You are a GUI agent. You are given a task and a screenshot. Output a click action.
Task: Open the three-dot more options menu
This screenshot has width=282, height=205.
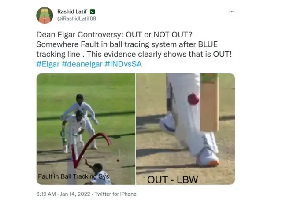click(x=232, y=12)
